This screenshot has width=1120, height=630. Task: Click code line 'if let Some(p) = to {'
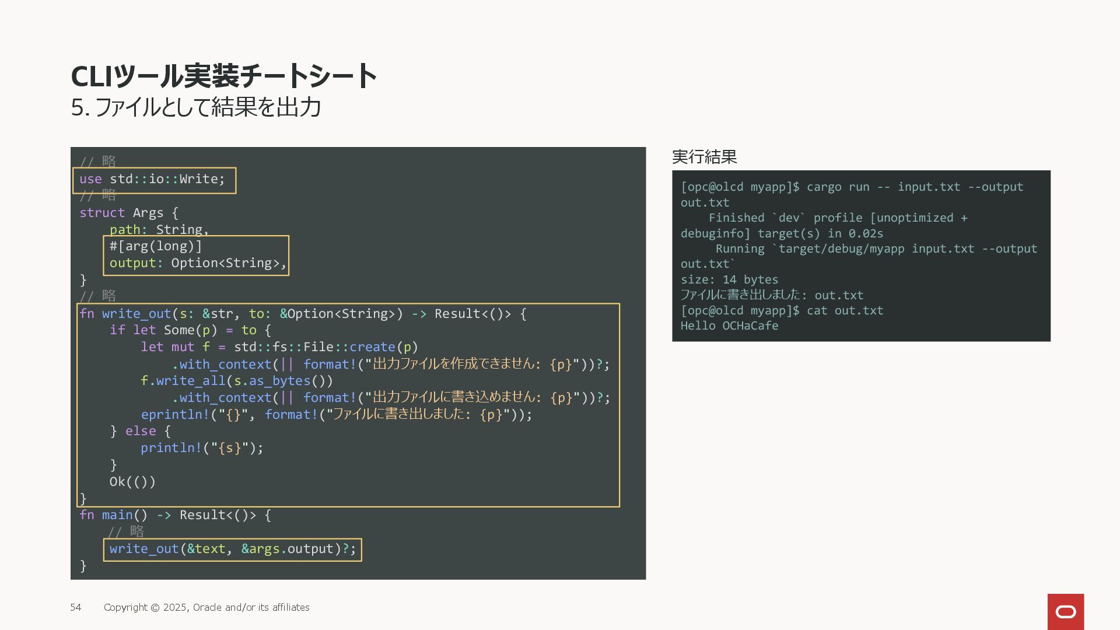pos(190,330)
